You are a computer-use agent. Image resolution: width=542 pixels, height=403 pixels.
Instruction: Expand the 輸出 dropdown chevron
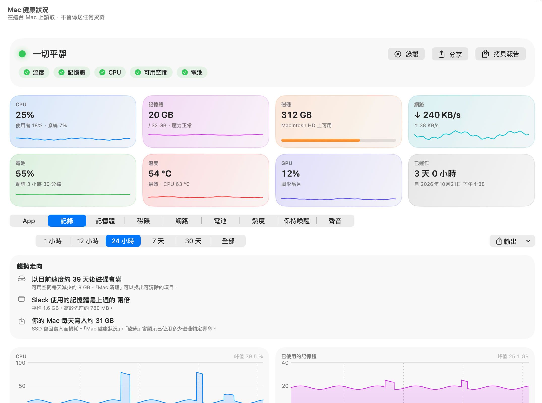coord(528,241)
